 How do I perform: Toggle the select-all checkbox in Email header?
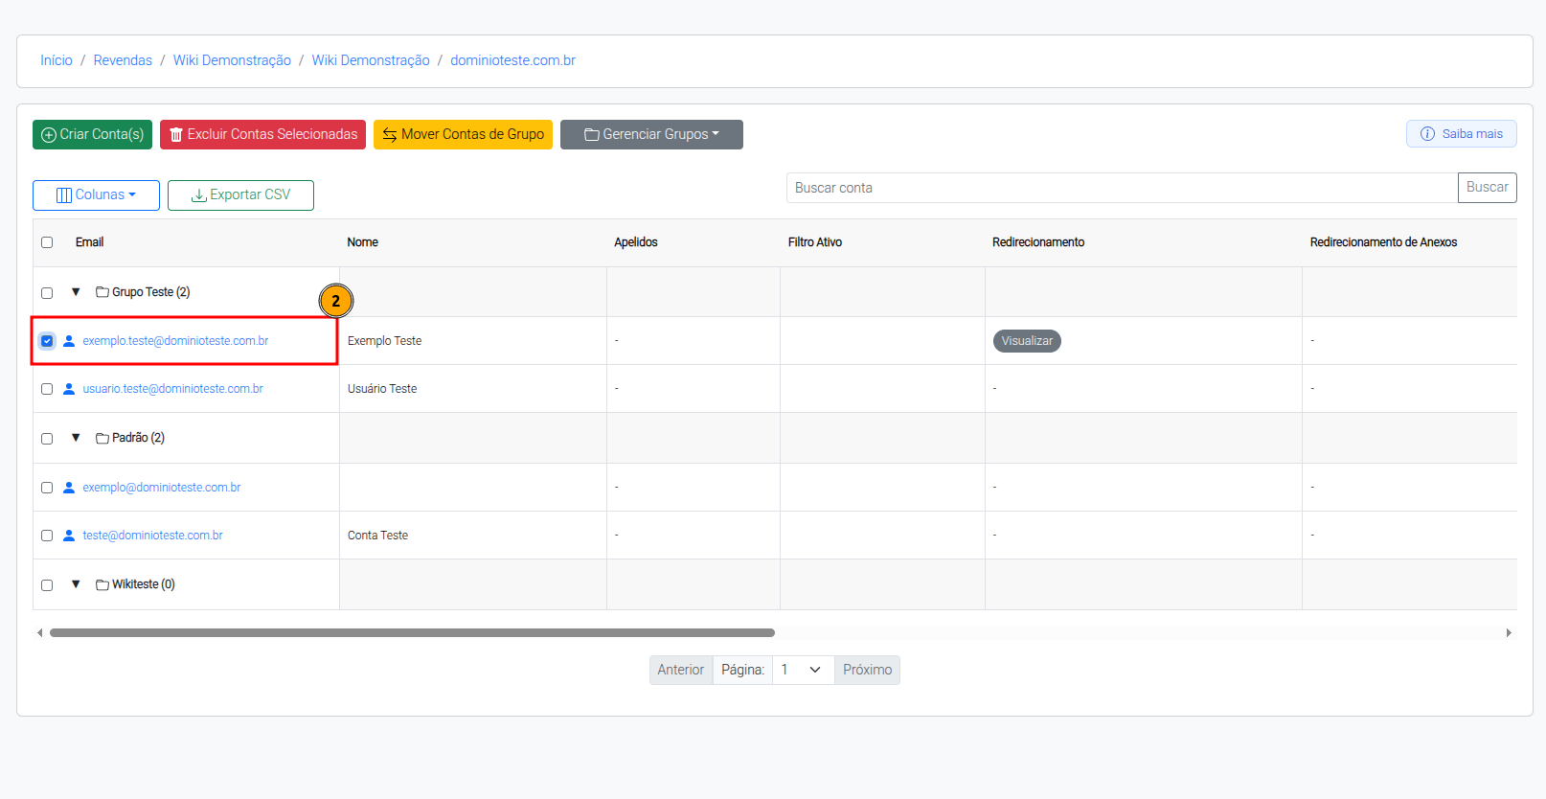[47, 242]
